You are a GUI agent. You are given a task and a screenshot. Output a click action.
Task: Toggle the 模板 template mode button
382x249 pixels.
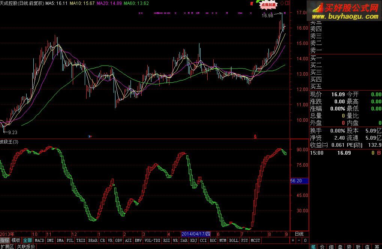16,240
